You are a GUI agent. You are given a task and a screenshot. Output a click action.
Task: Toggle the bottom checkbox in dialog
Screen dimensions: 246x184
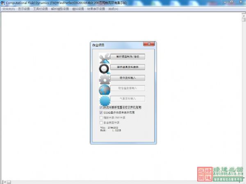click(x=101, y=122)
